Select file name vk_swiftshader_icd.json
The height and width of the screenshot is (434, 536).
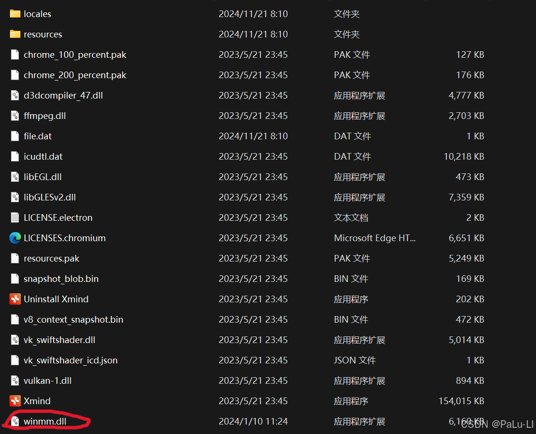(70, 361)
